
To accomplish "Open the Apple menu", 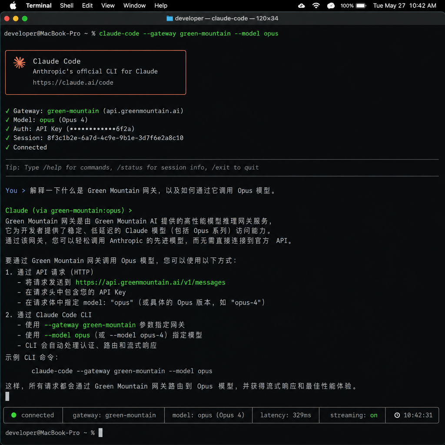I will 13,5.
